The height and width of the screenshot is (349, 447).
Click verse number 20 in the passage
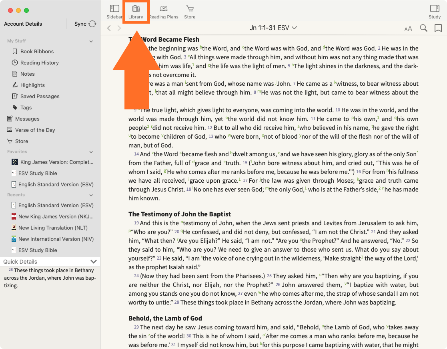click(x=177, y=232)
